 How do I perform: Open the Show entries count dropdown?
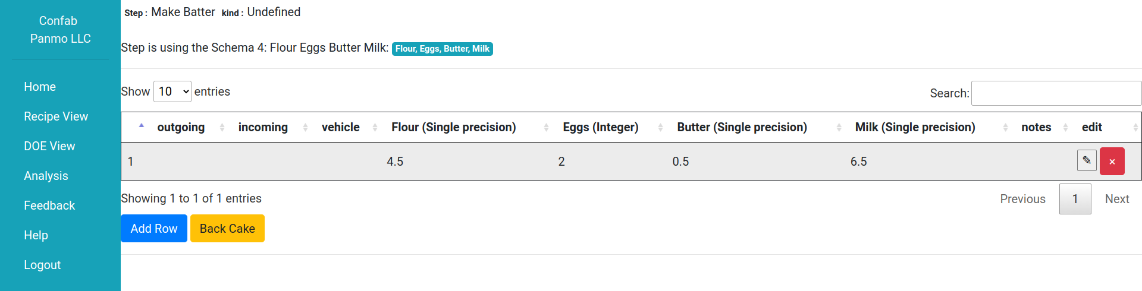point(172,91)
